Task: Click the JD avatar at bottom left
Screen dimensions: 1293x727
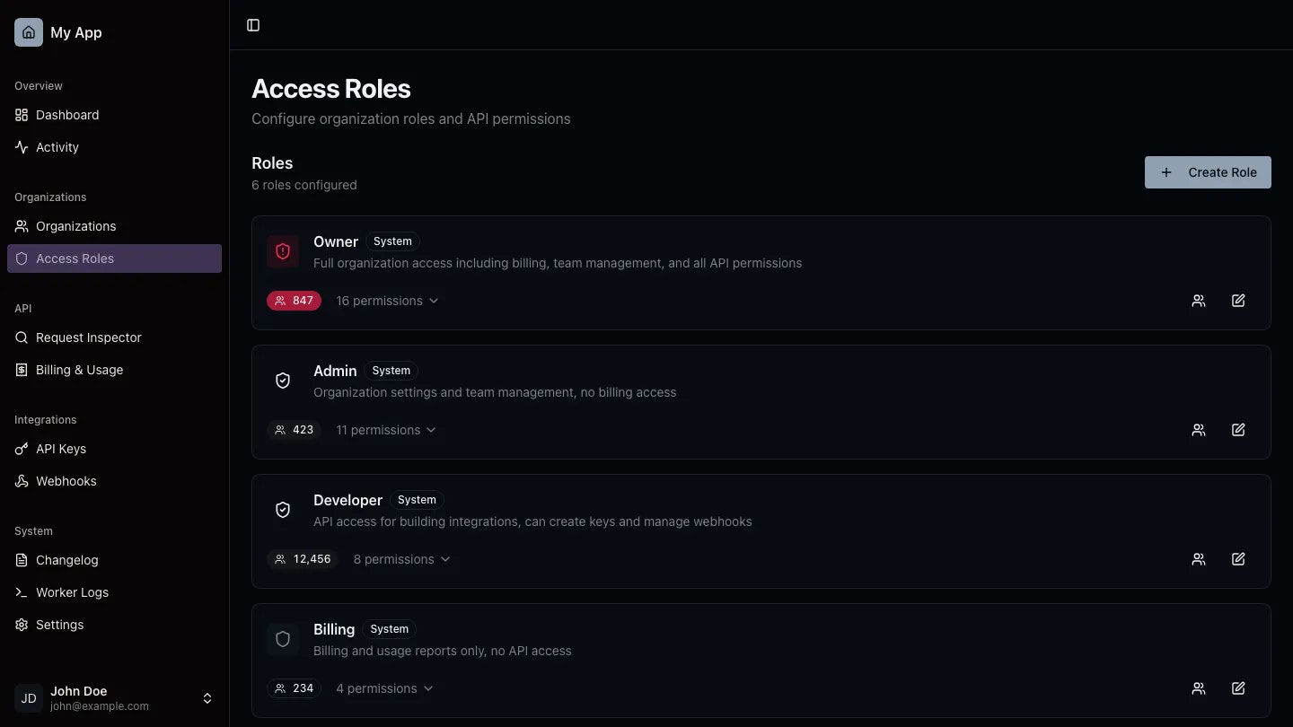Action: 28,698
